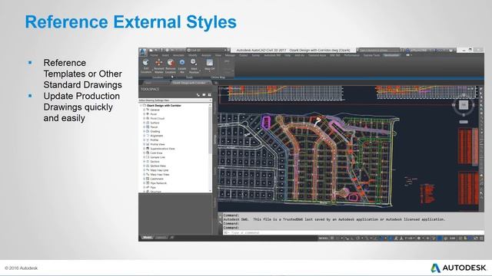The image size is (492, 276).
Task: Click the Profile View tree icon
Action: tap(148, 144)
